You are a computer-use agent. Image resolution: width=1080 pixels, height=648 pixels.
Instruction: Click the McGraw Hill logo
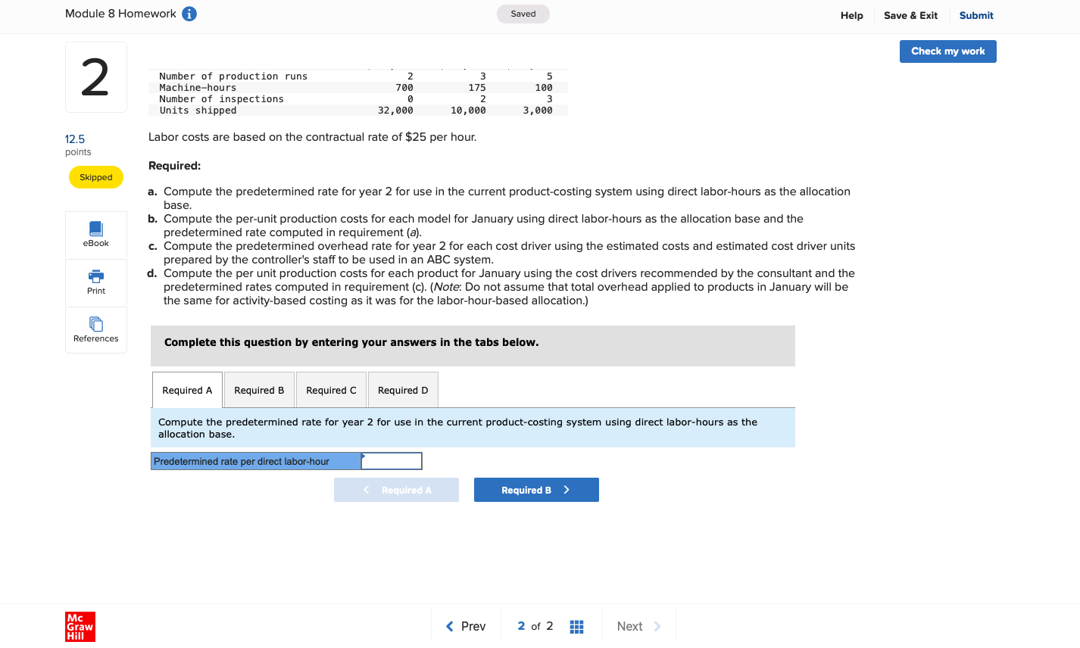point(80,626)
